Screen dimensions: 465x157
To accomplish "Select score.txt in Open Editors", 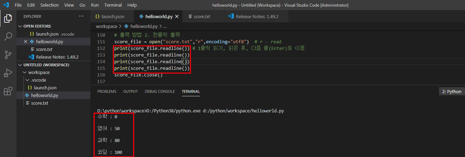I will 54,49.
